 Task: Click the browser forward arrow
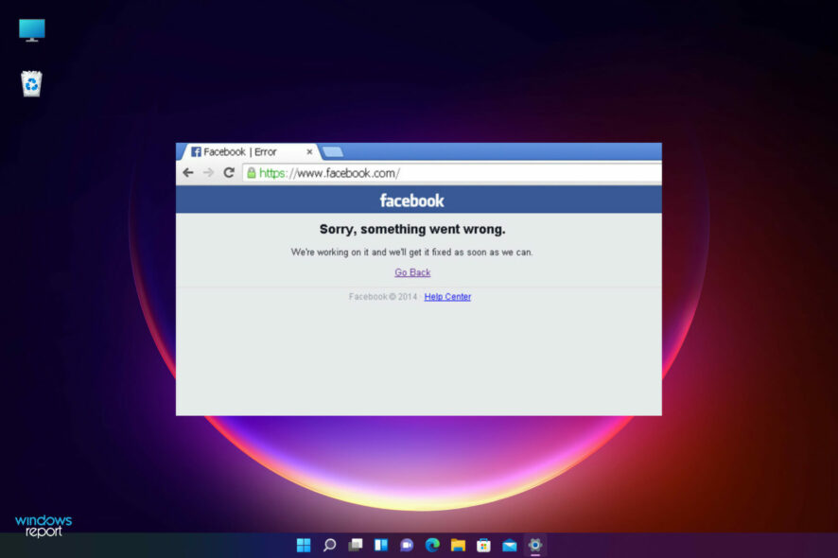pyautogui.click(x=208, y=172)
